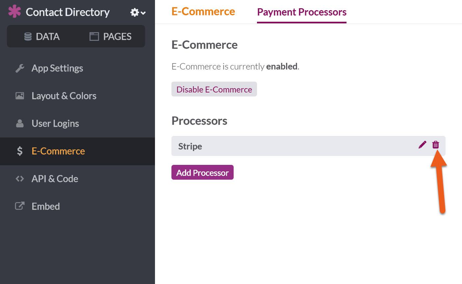Click the PAGES window icon

(94, 37)
